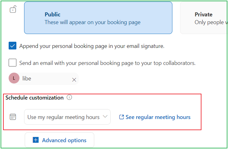Click the Schedule customization heading
228x149 pixels.
coord(35,98)
